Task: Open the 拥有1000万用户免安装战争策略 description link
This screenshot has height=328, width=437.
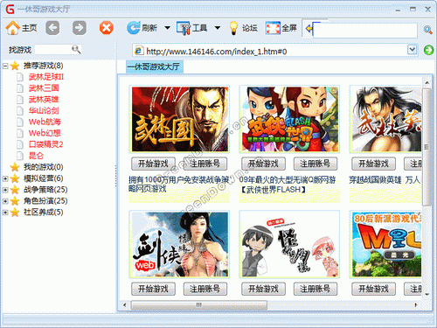Action: (x=179, y=185)
